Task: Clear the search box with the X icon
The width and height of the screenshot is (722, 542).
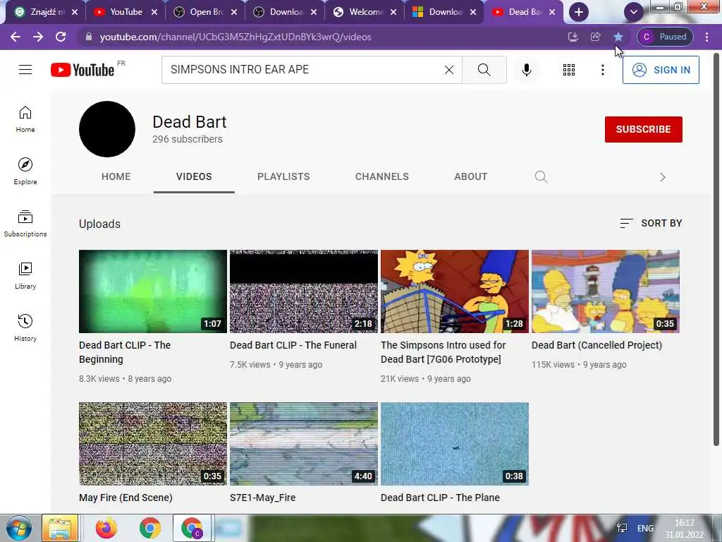Action: click(449, 70)
